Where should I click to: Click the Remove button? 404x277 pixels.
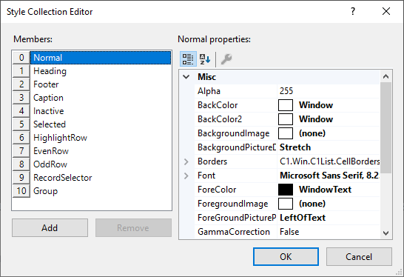click(x=133, y=227)
